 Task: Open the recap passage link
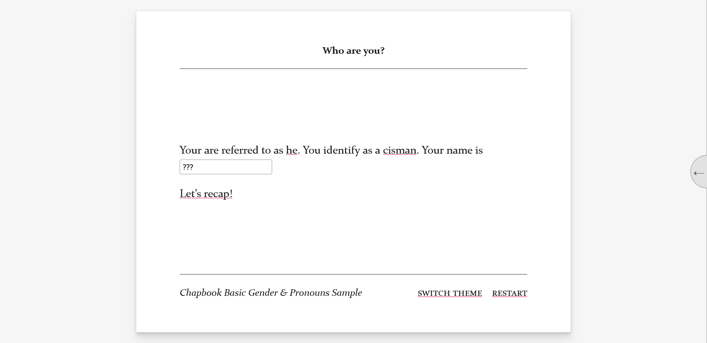pyautogui.click(x=206, y=194)
